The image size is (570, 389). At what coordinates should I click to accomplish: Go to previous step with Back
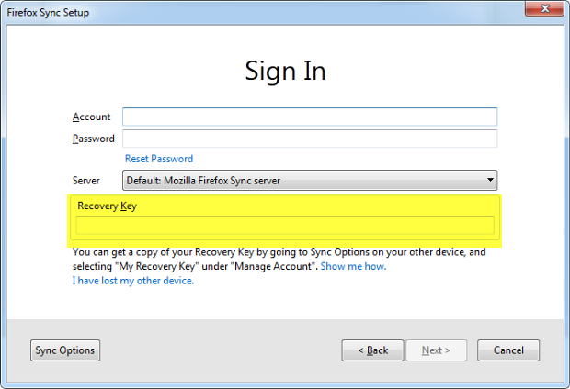(x=372, y=350)
